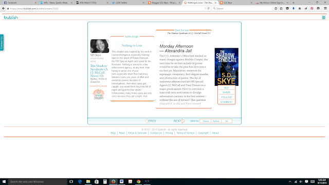Screen dimensions: 329x185
Task: Click the Firefox home icon
Action: (x=300, y=8)
